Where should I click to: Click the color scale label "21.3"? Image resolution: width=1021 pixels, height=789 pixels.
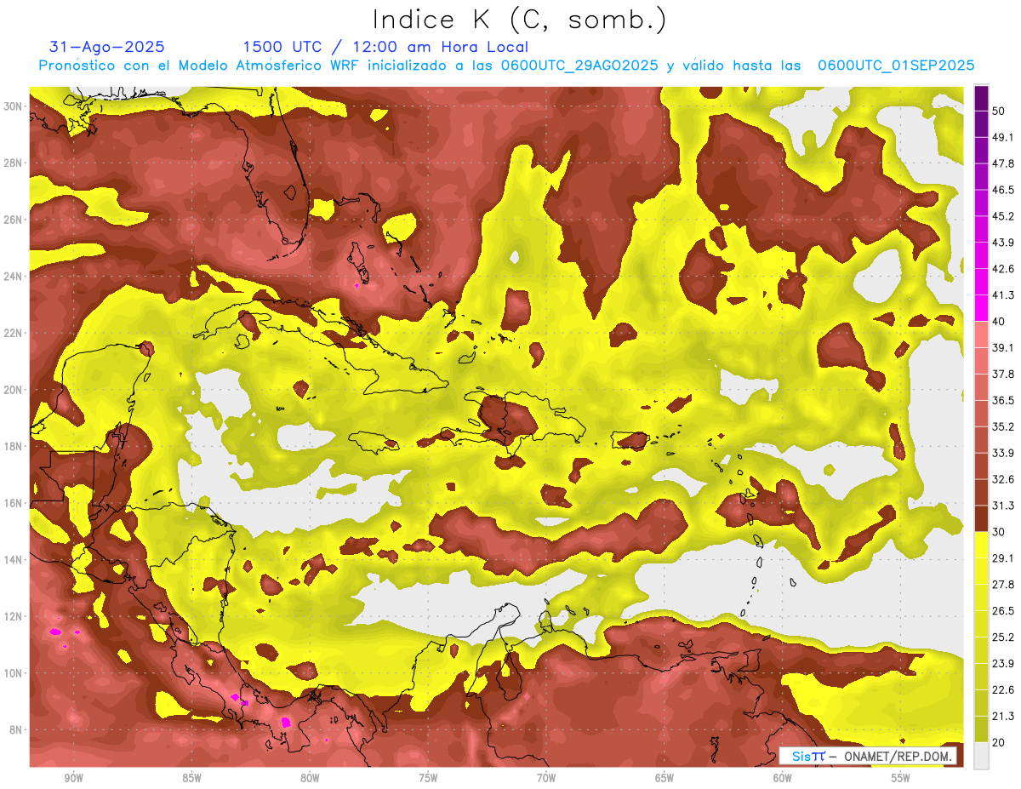click(1003, 716)
